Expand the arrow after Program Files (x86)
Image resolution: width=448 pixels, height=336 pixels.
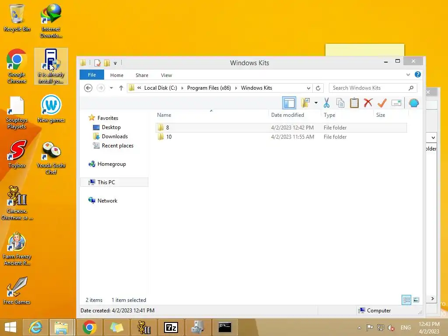(236, 88)
